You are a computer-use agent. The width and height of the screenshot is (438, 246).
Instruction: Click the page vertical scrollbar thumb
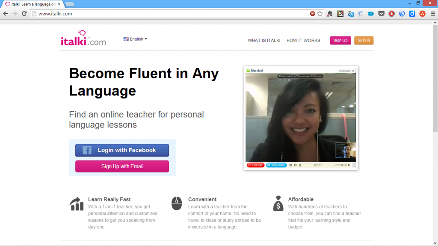[435, 80]
